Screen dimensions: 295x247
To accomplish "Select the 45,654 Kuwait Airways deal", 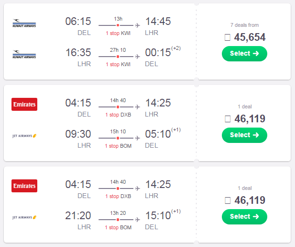I will tap(244, 54).
